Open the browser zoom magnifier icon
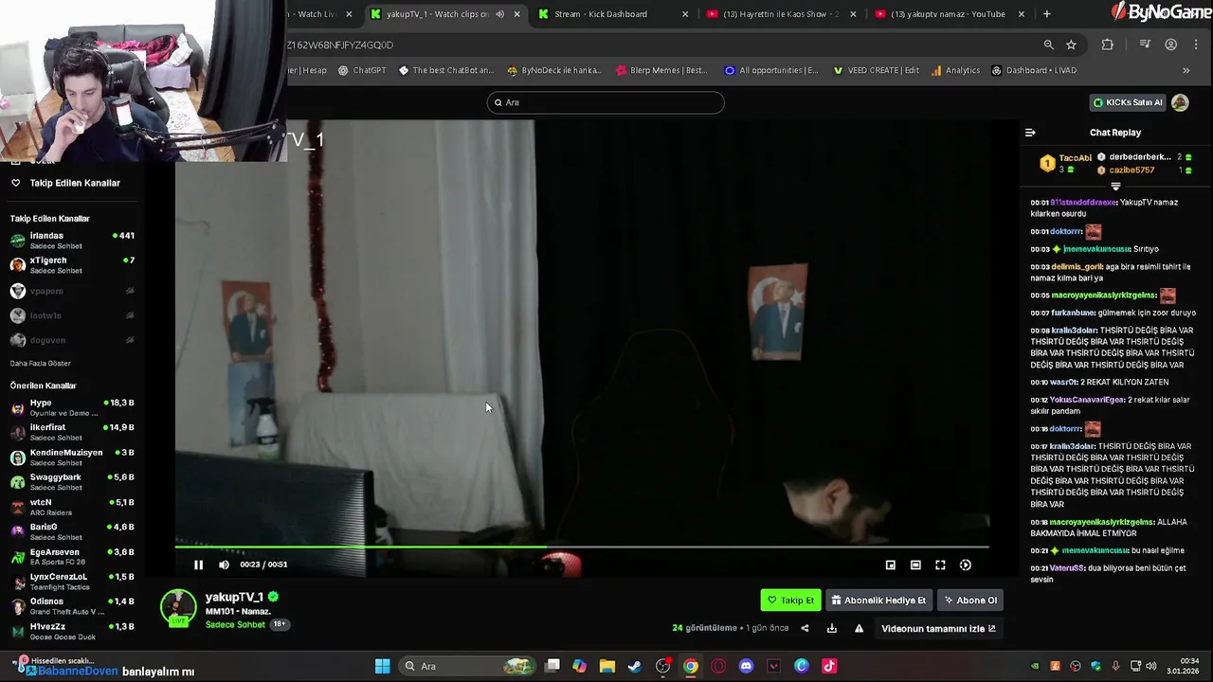The width and height of the screenshot is (1213, 682). point(1048,45)
